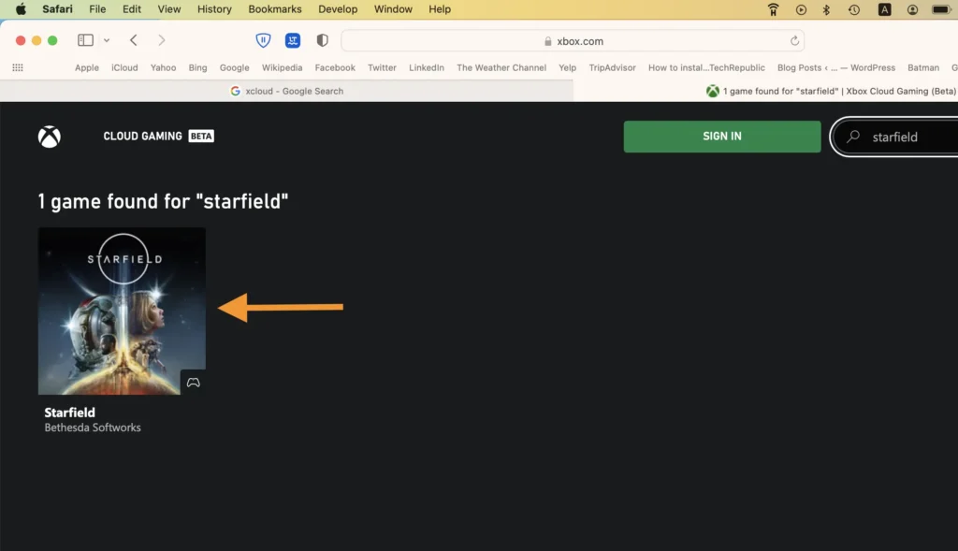The image size is (958, 551).
Task: Open the File menu
Action: (97, 9)
